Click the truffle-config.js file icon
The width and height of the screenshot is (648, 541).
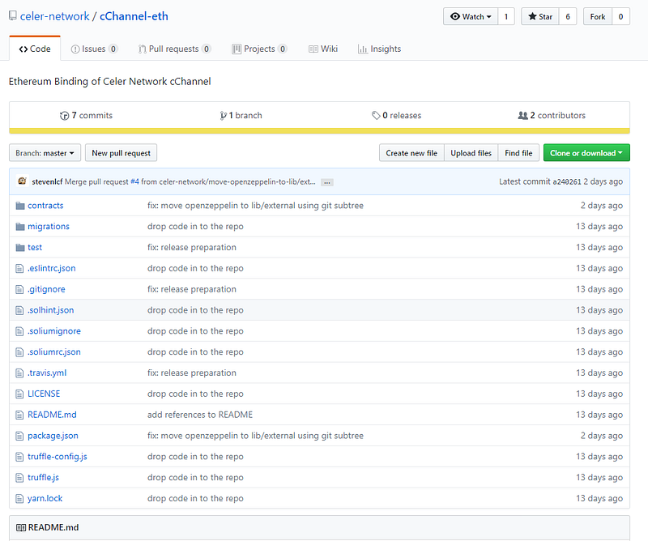[19, 457]
